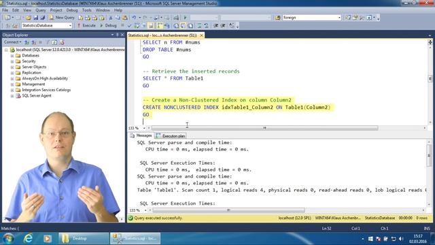Expand the Management folder

(12, 84)
